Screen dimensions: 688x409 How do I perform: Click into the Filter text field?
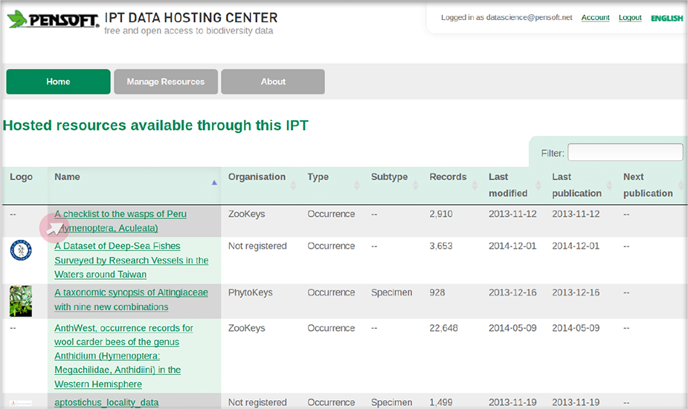[x=626, y=152]
